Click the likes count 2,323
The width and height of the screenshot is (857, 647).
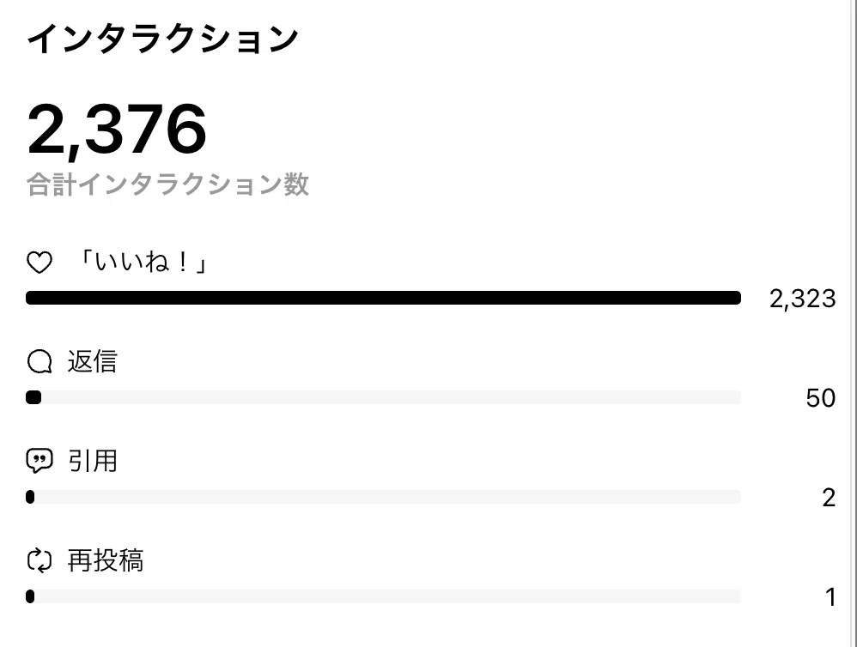[802, 299]
